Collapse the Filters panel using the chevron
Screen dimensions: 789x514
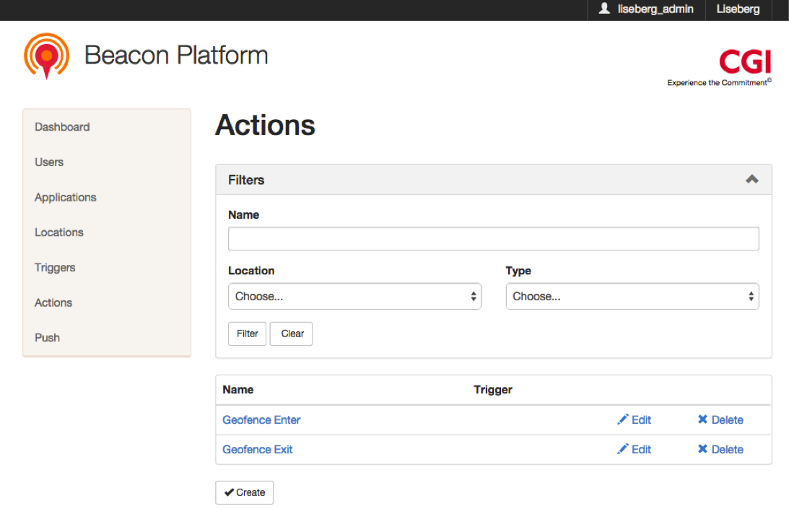tap(751, 179)
